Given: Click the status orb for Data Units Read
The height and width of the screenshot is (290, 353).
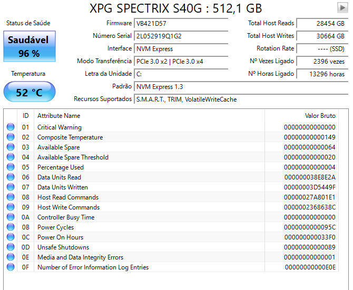Looking at the screenshot, I should point(11,177).
